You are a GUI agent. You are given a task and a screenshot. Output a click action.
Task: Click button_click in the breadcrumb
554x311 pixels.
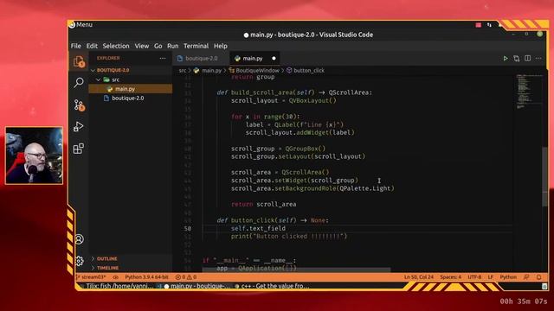(309, 71)
